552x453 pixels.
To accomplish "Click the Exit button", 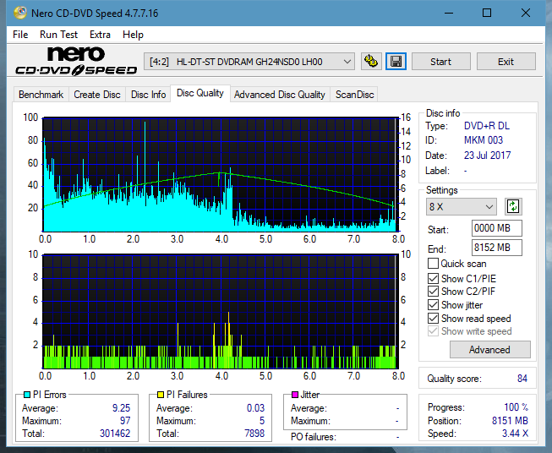I will click(x=506, y=62).
